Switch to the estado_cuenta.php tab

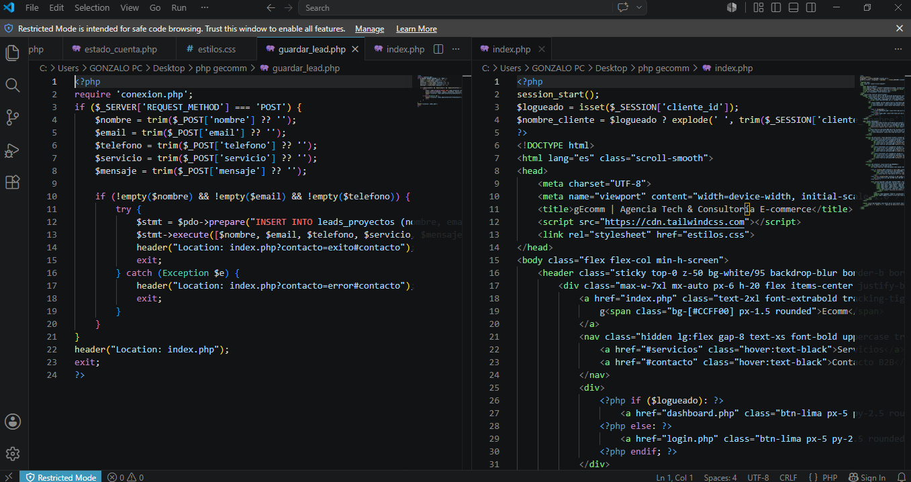tap(120, 49)
